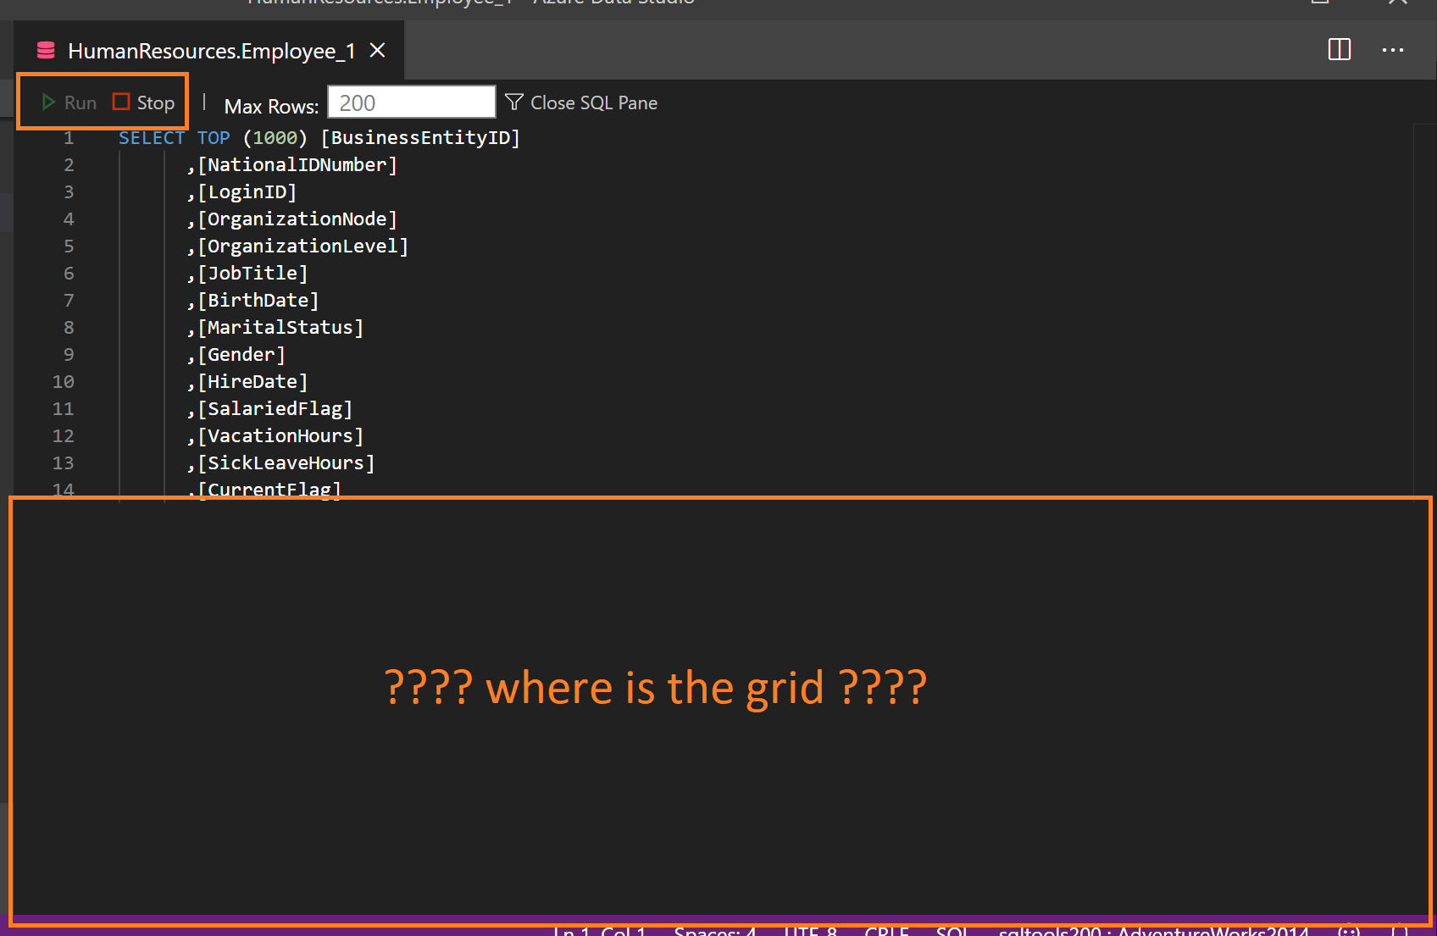This screenshot has width=1437, height=936.
Task: Split the editor into side-by-side view
Action: click(1338, 50)
